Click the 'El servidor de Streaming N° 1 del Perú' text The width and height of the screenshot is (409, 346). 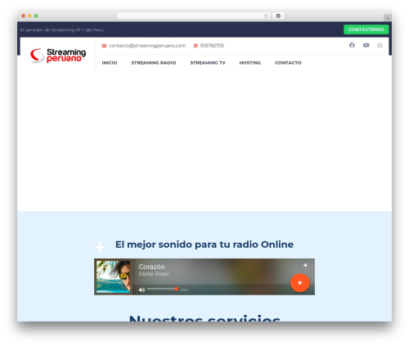pyautogui.click(x=62, y=30)
